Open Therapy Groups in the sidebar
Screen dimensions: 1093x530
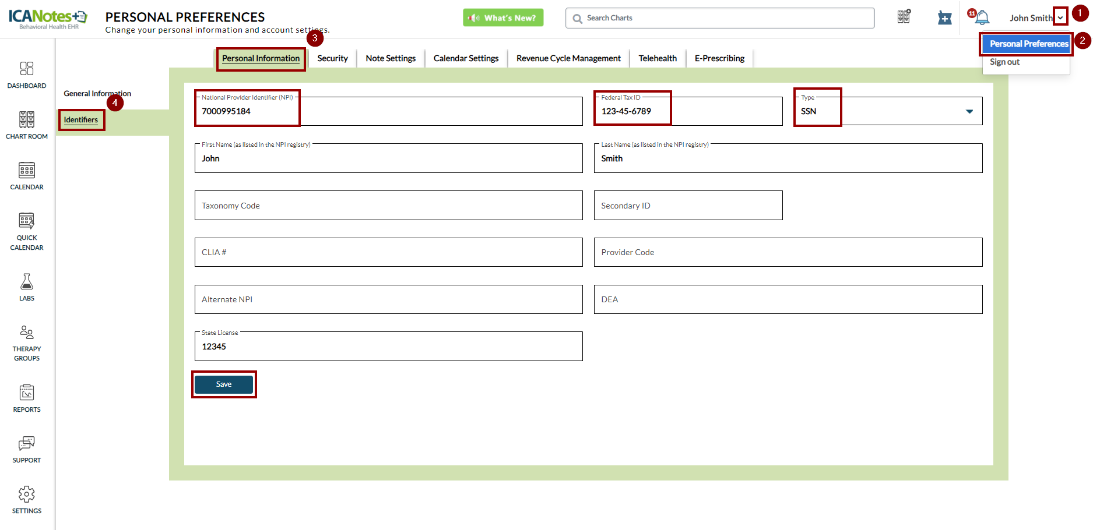[27, 333]
